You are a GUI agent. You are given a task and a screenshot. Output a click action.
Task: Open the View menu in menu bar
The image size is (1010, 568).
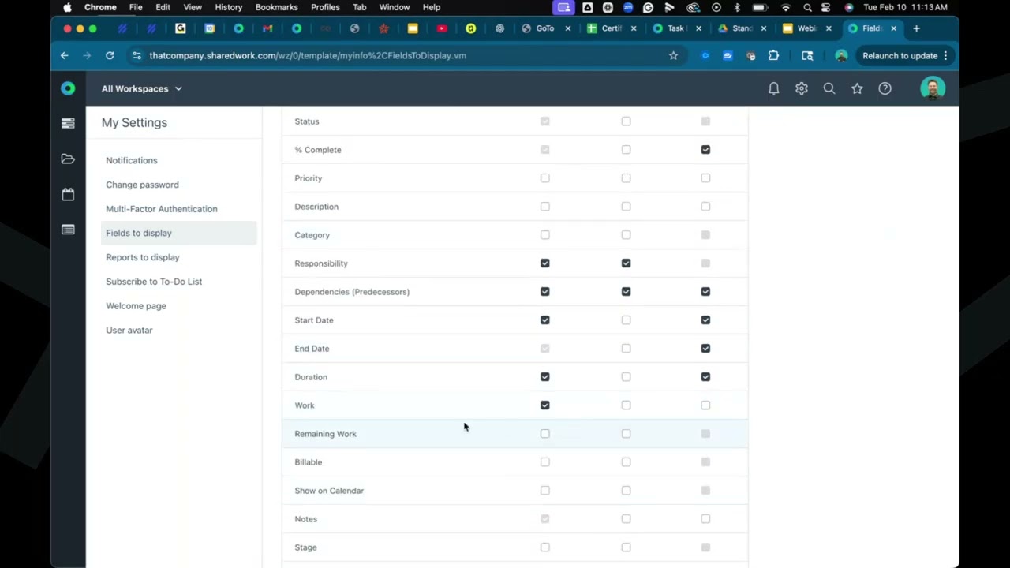(x=193, y=7)
